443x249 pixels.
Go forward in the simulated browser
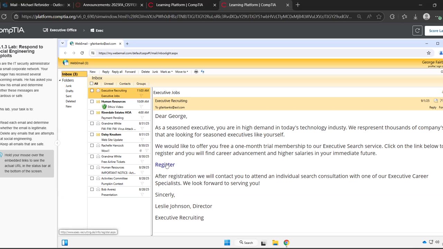(74, 53)
